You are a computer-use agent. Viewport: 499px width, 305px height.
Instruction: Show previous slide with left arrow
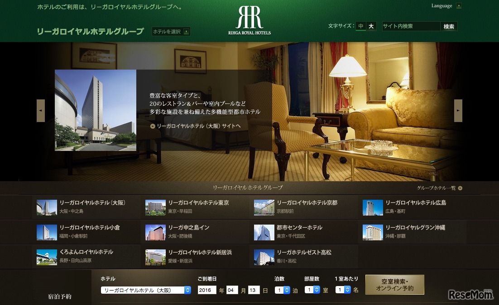point(41,111)
